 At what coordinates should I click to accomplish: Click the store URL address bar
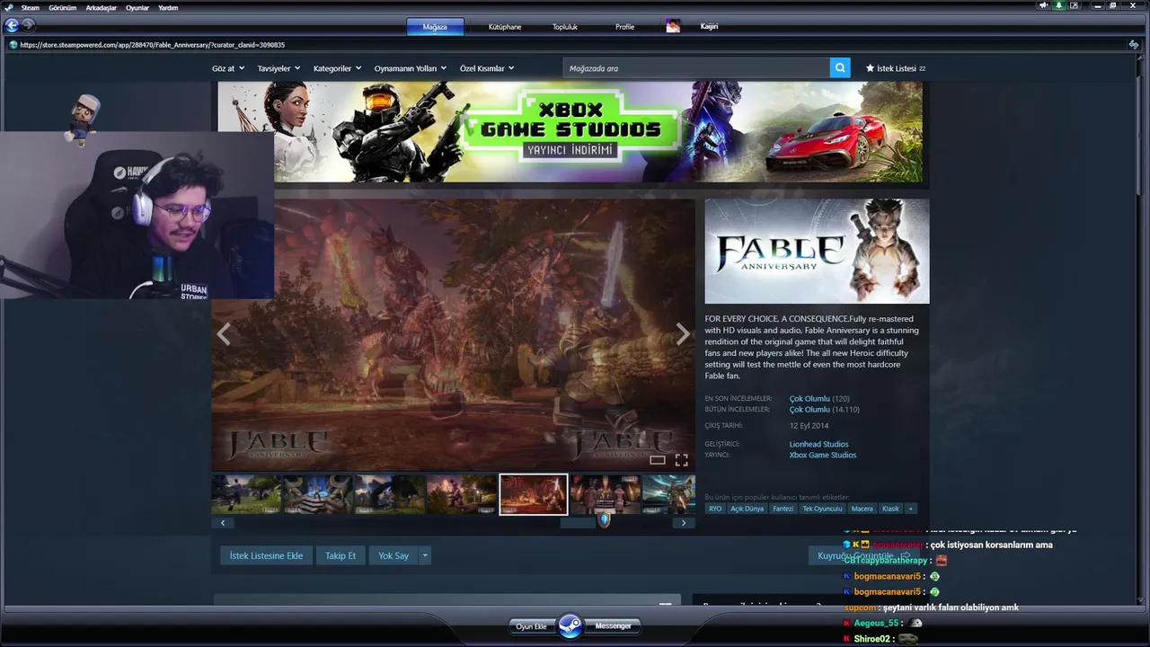(566, 45)
